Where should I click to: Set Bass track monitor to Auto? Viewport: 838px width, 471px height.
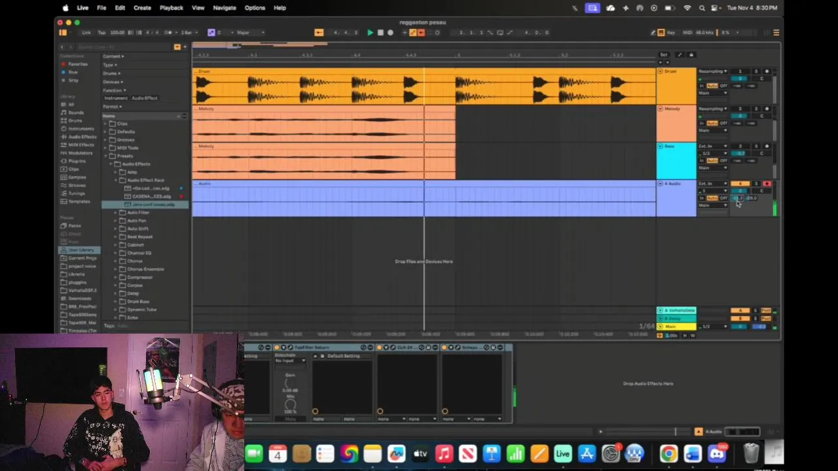click(x=712, y=160)
